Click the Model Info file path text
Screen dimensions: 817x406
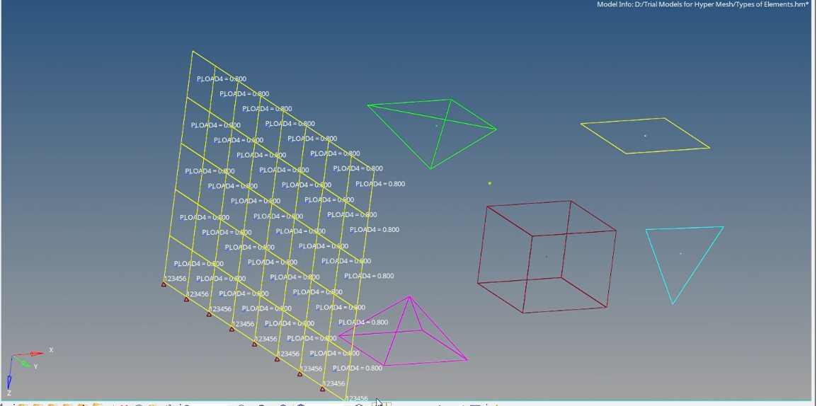pos(702,4)
